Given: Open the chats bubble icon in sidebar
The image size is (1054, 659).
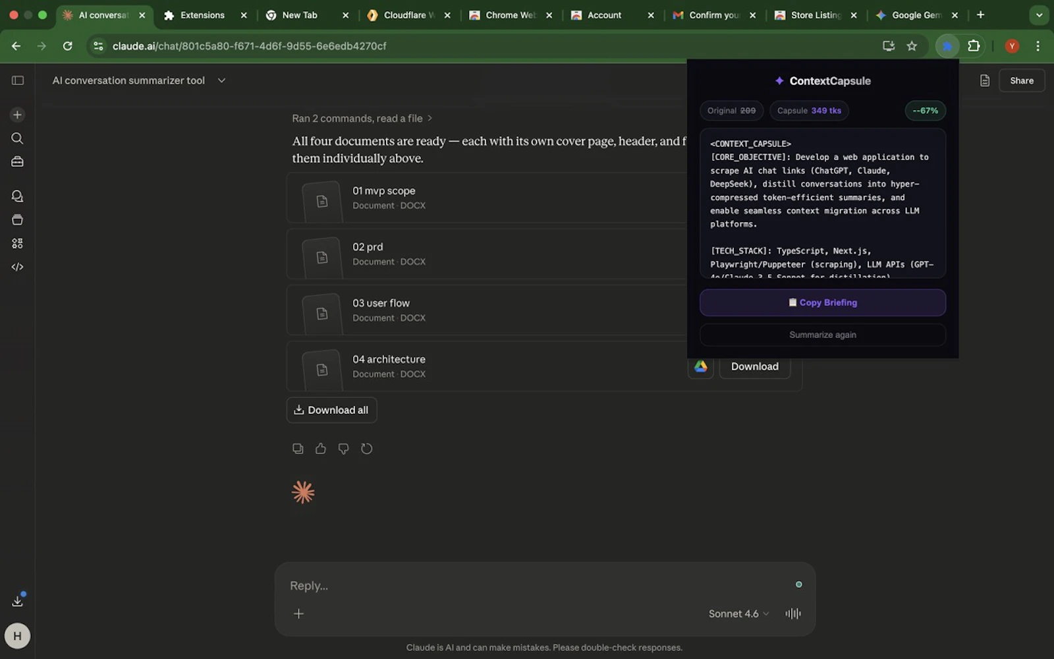Looking at the screenshot, I should point(18,196).
